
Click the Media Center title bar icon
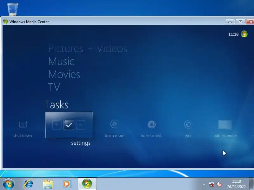click(5, 22)
